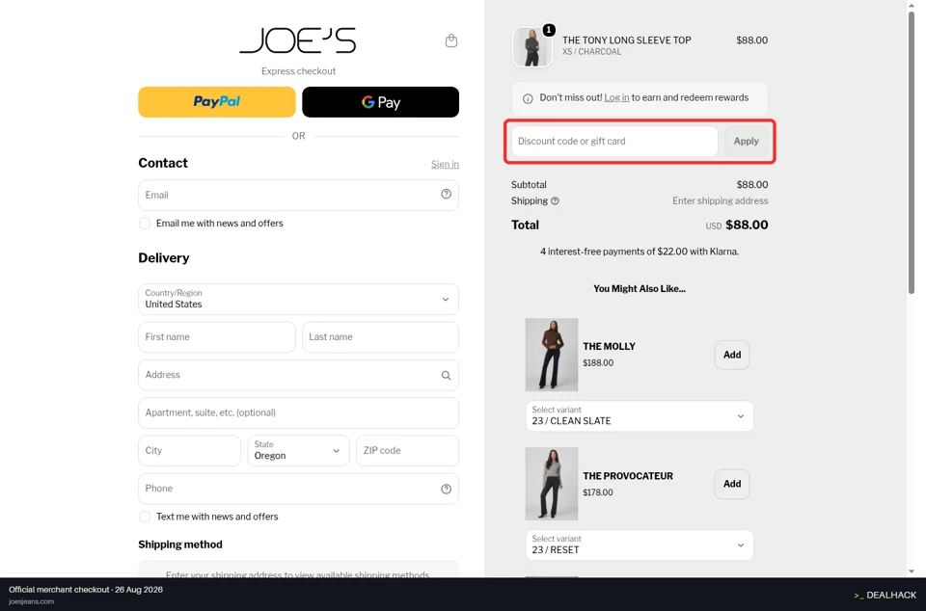Click the Phone field help icon
The height and width of the screenshot is (611, 926).
[x=446, y=489]
